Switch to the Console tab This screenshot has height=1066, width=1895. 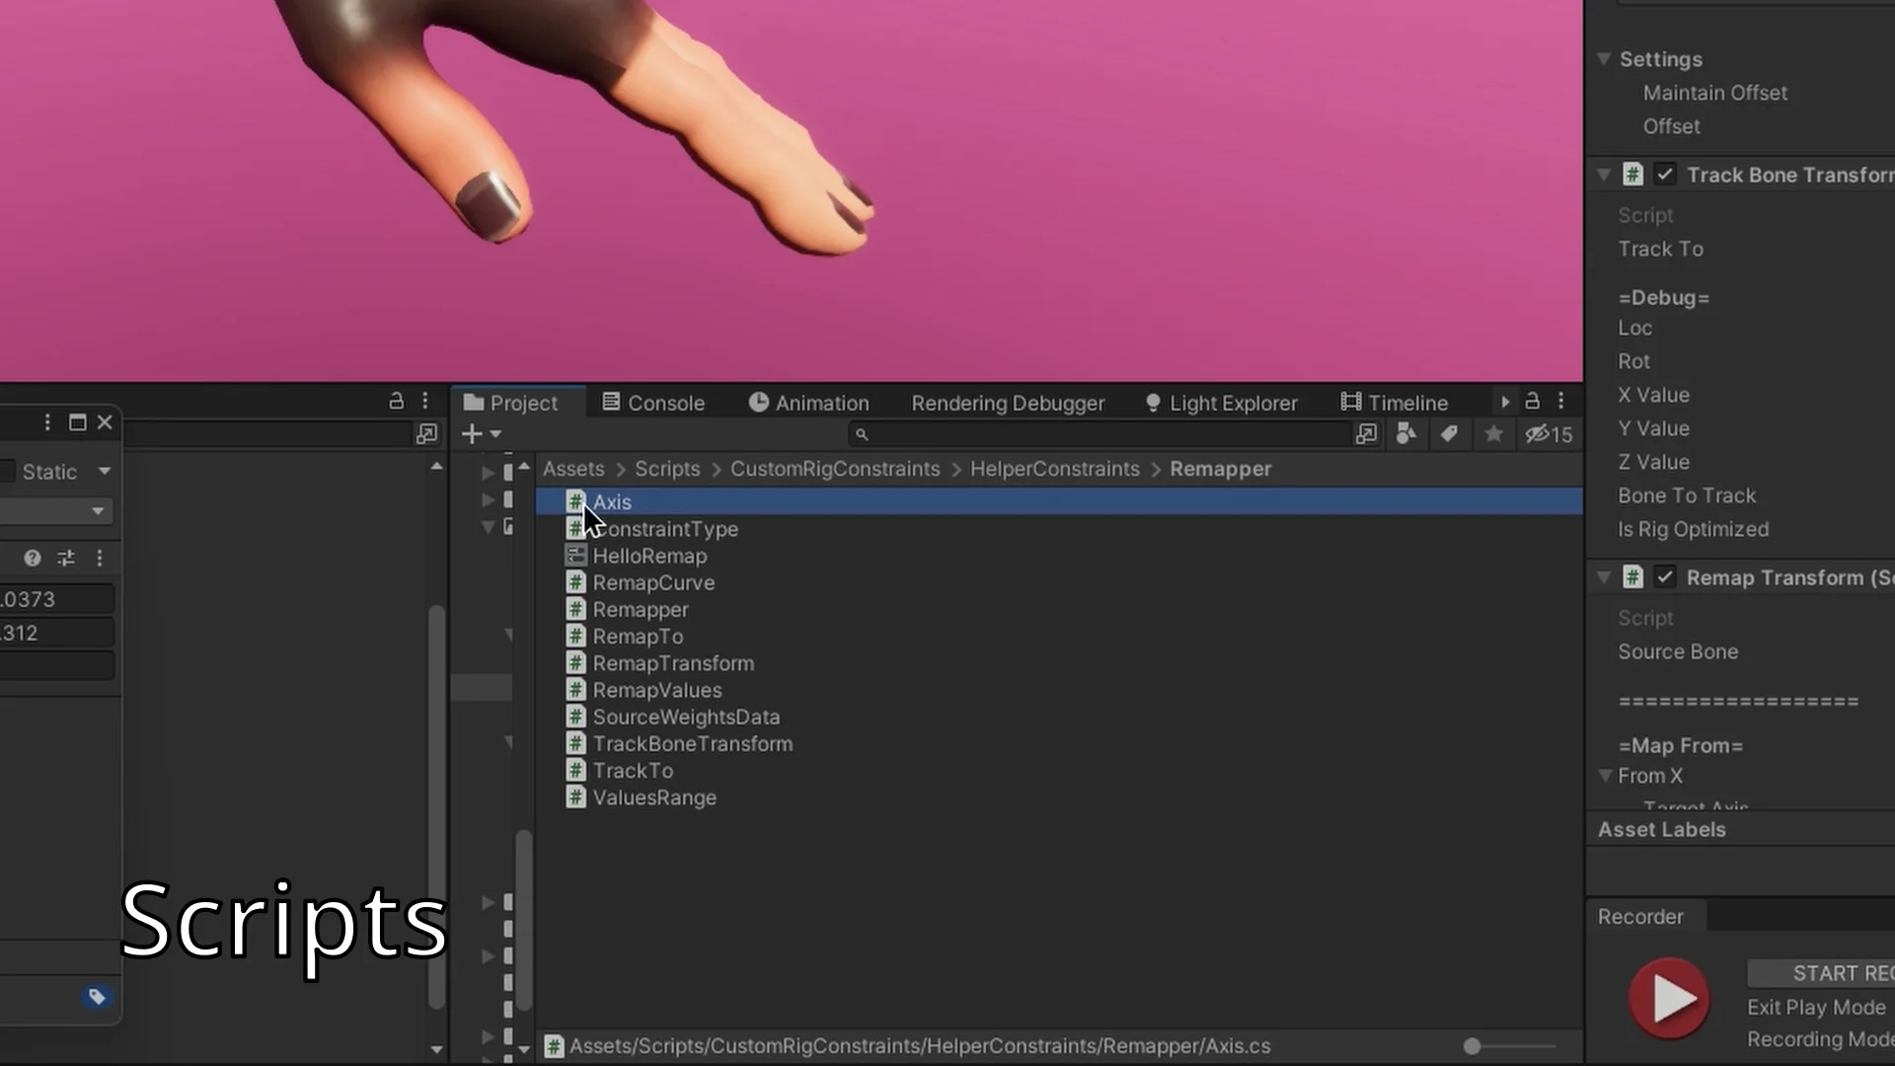[x=666, y=403]
